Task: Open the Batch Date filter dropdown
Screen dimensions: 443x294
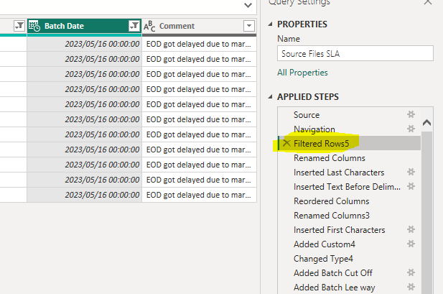Action: (x=134, y=26)
